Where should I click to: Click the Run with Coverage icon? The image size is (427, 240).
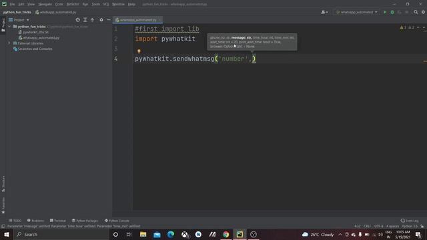(x=399, y=12)
